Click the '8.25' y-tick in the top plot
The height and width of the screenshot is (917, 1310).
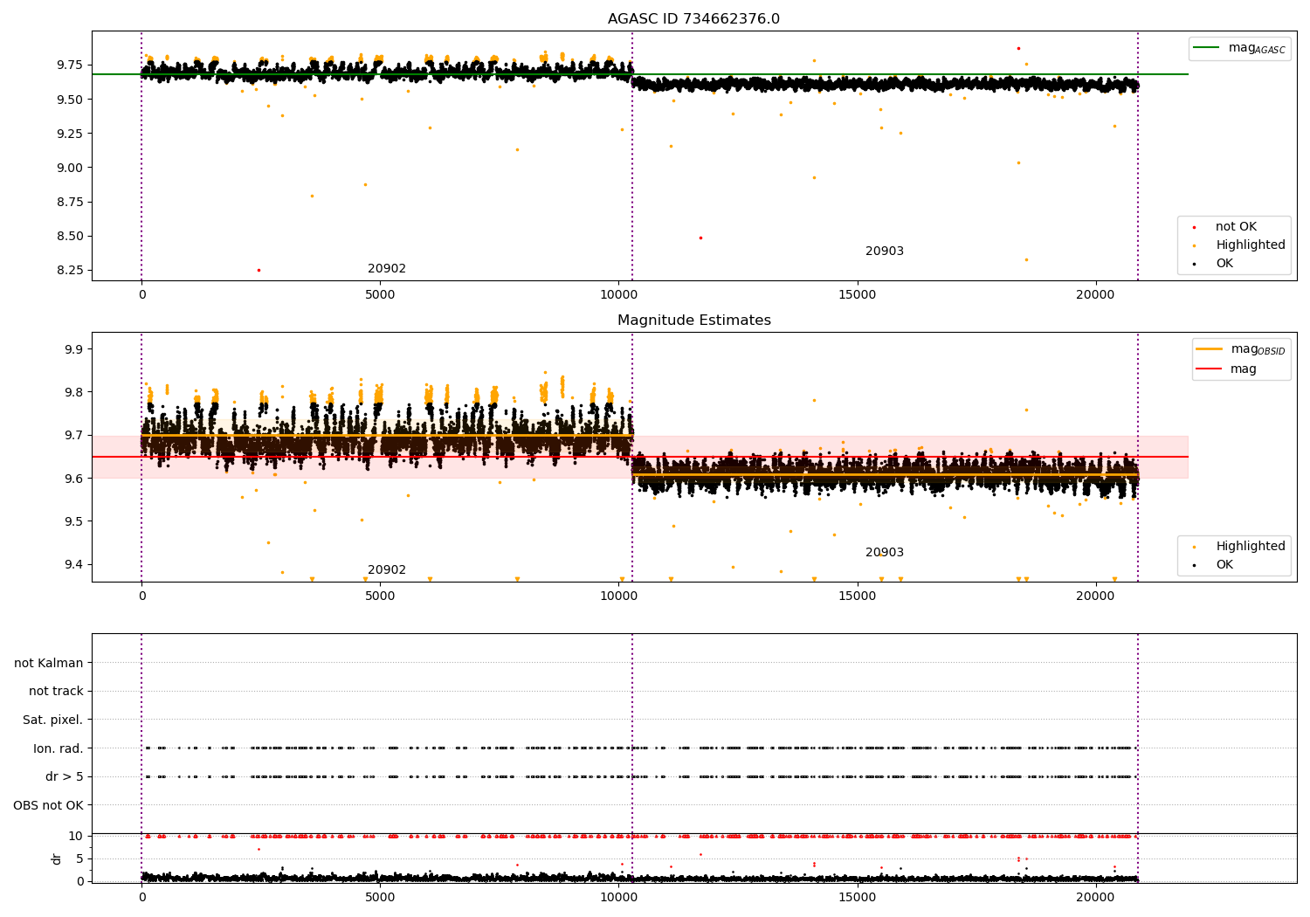(x=70, y=270)
